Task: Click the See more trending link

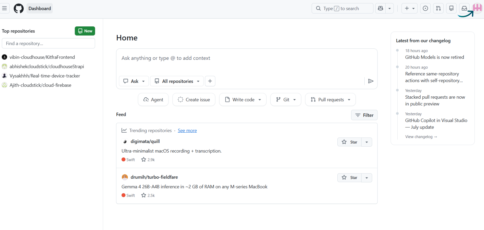Action: coord(187,131)
